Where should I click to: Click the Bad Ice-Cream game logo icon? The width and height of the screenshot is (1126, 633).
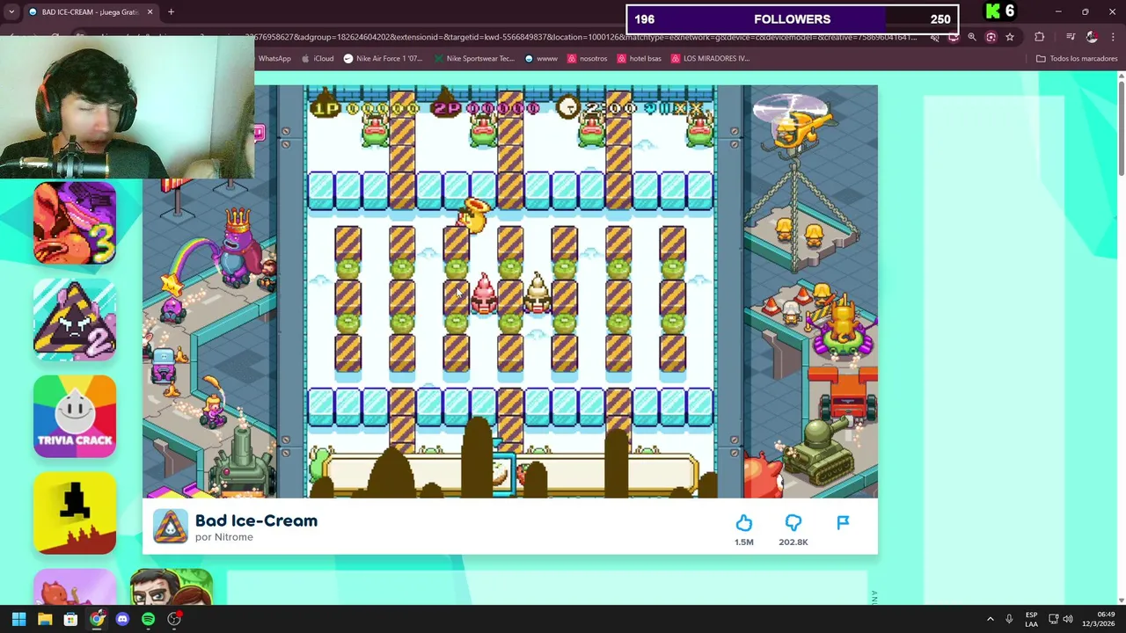[171, 527]
